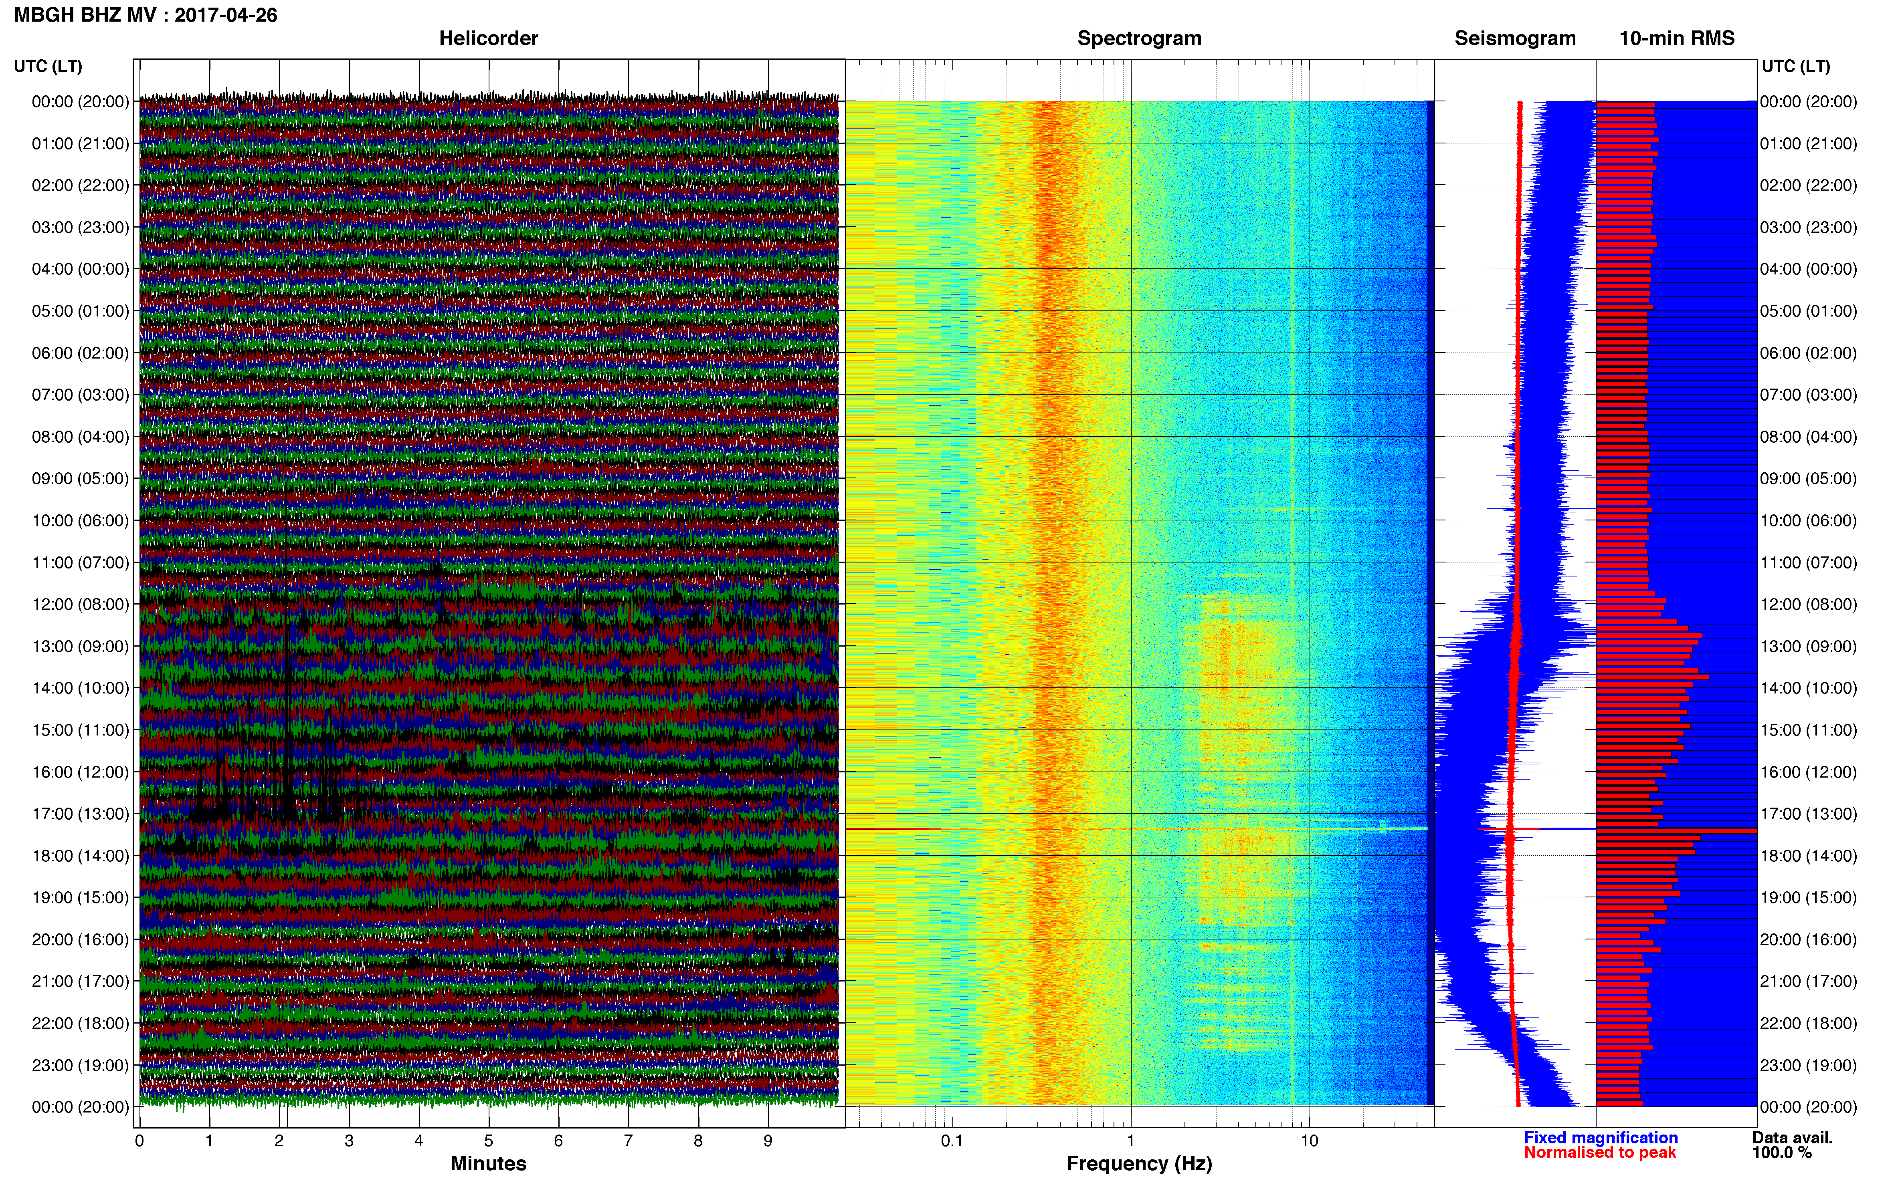Click the left '11:00 (07:00)' time label
Image resolution: width=1900 pixels, height=1187 pixels.
coord(80,563)
